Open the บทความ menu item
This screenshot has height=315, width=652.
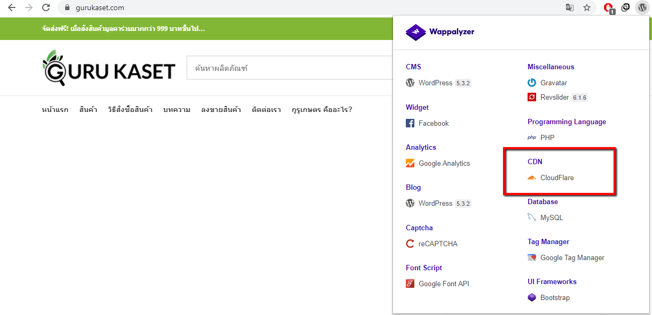coord(177,110)
